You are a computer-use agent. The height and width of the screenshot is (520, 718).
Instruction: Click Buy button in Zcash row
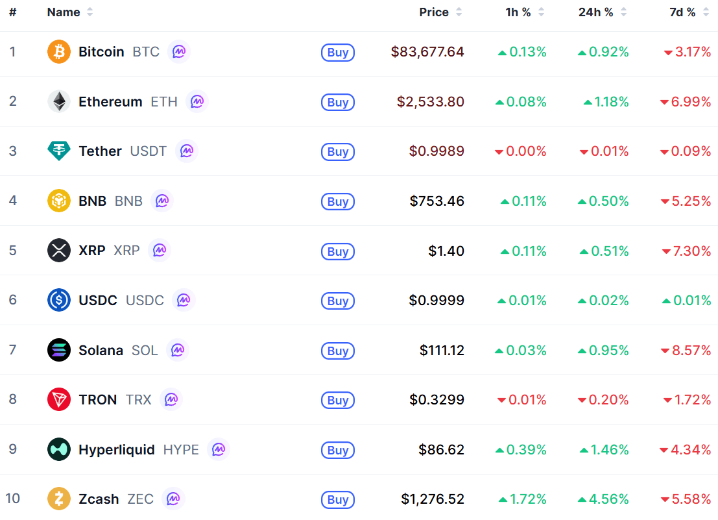338,499
